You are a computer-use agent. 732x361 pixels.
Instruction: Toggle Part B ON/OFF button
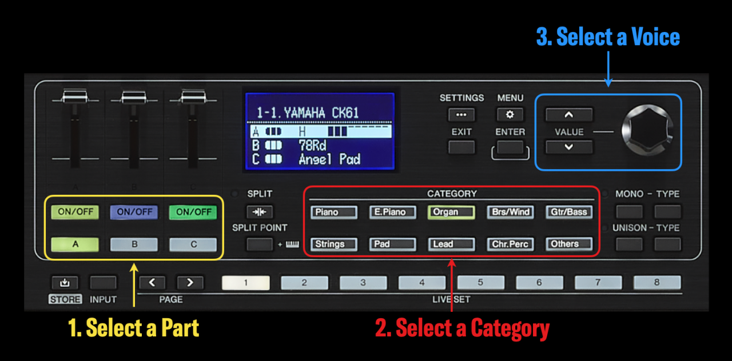(134, 212)
